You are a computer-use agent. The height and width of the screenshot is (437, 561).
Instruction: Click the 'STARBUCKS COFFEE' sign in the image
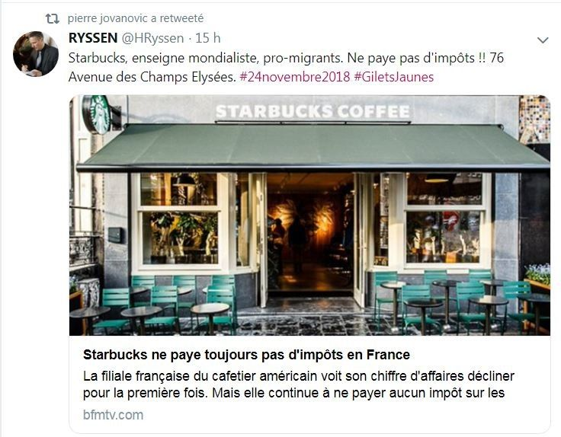(313, 111)
